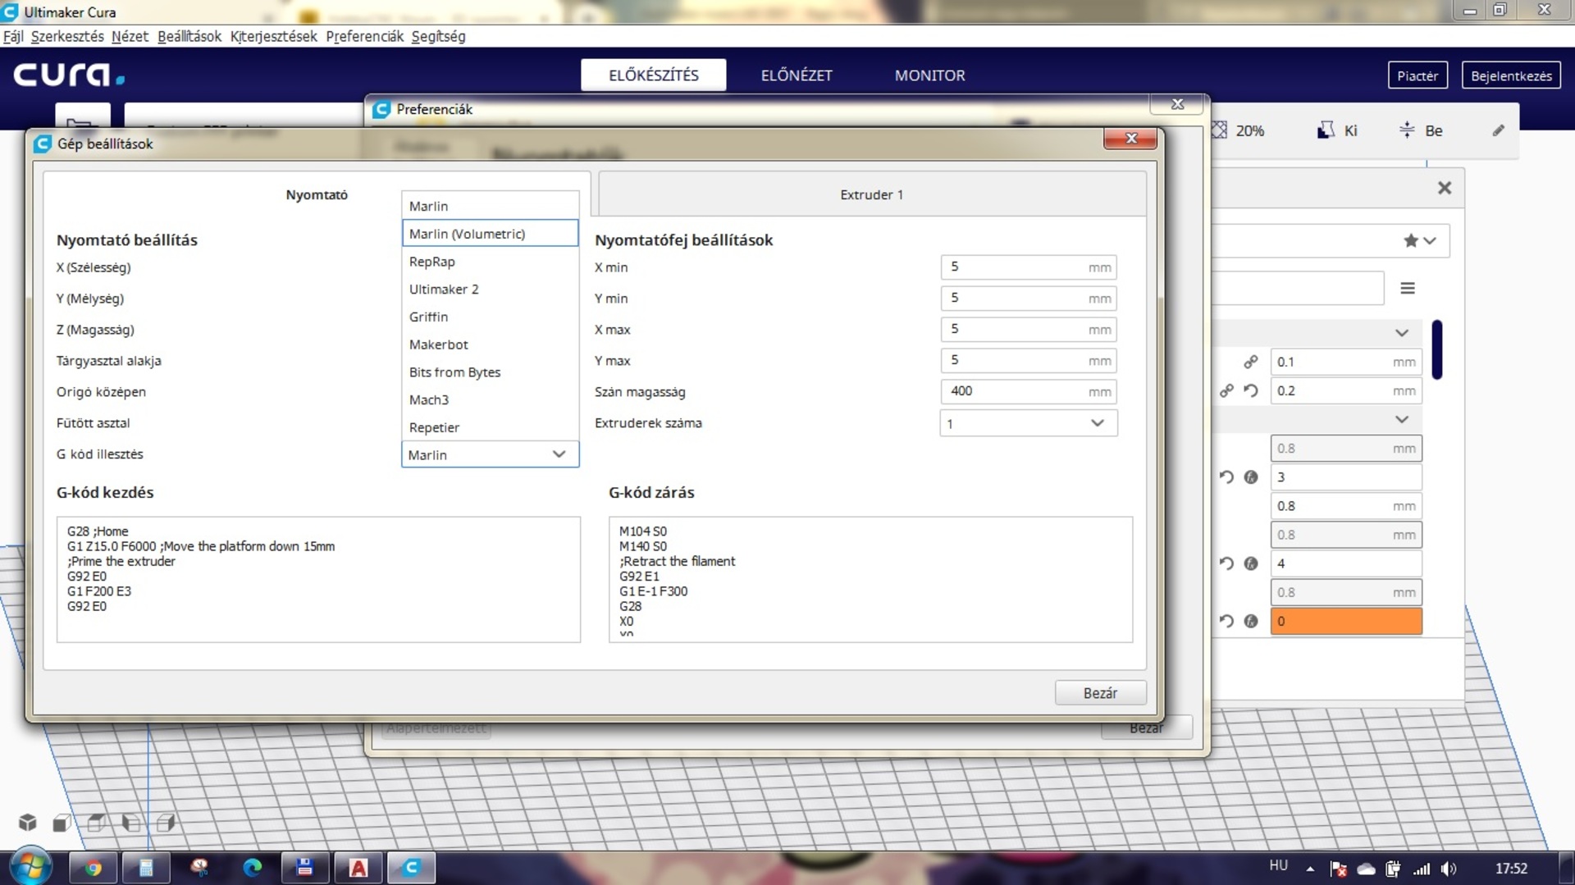This screenshot has width=1575, height=885.
Task: Click the X min input field
Action: [x=1029, y=267]
